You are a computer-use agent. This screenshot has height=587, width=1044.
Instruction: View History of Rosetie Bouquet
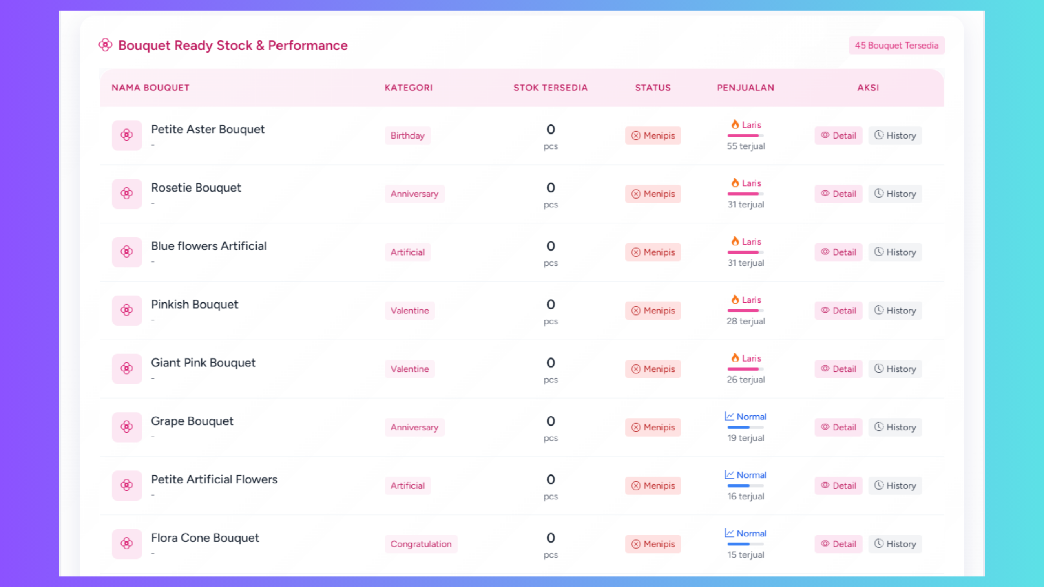[895, 194]
